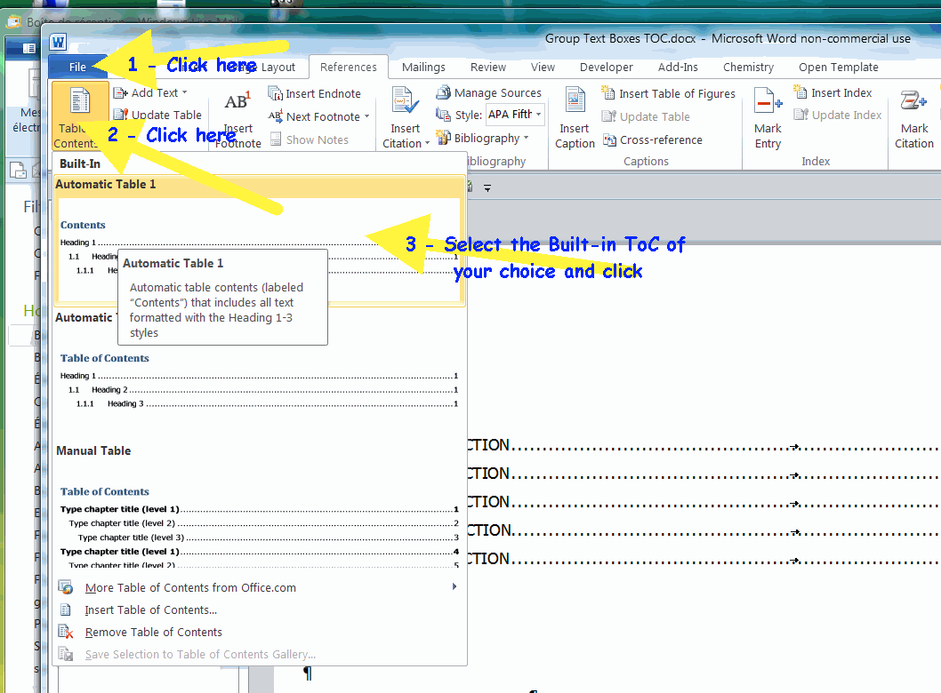
Task: Click the Captions group label
Action: pos(646,162)
